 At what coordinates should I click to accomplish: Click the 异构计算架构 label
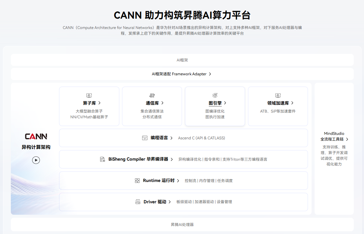36,147
